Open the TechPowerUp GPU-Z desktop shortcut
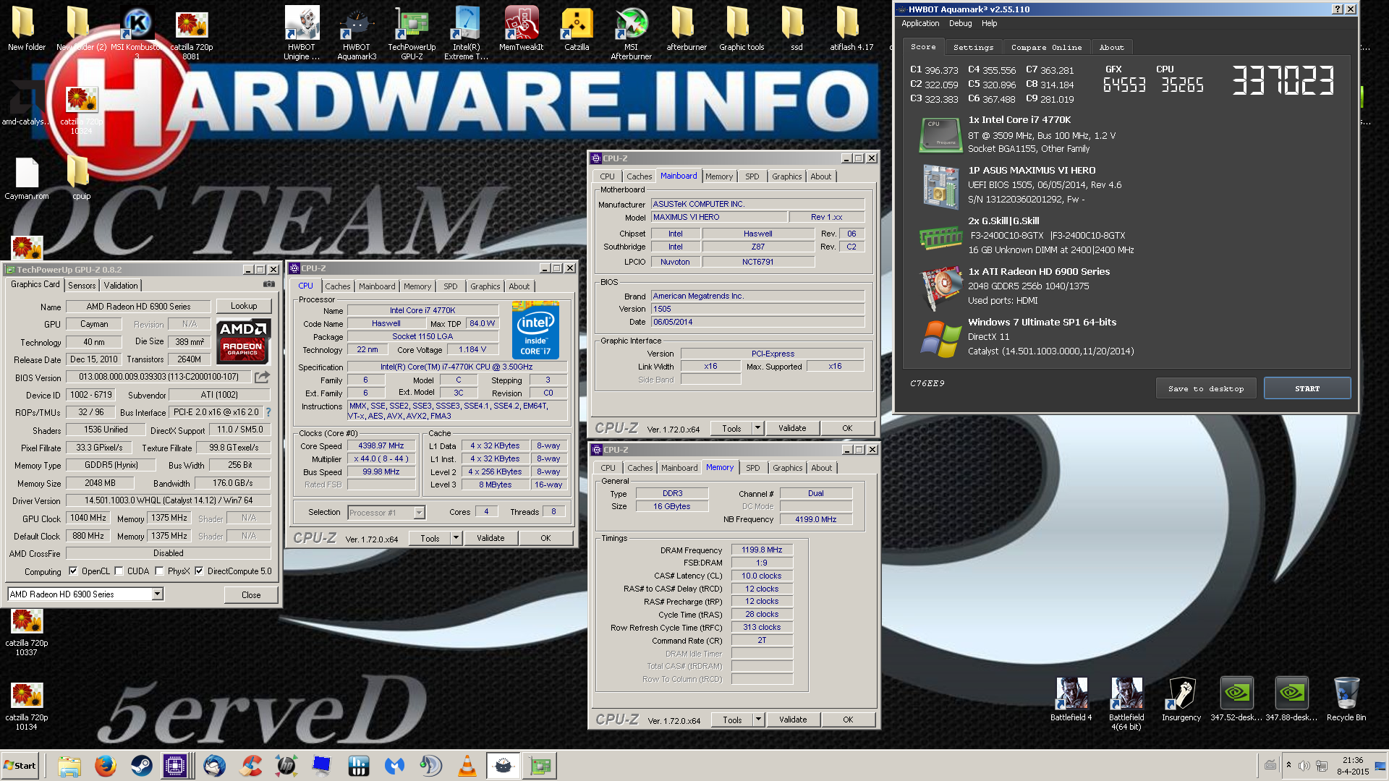This screenshot has width=1389, height=781. [412, 33]
